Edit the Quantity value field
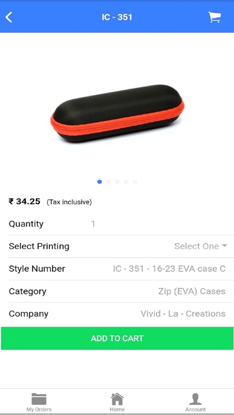234x415 pixels. [93, 224]
